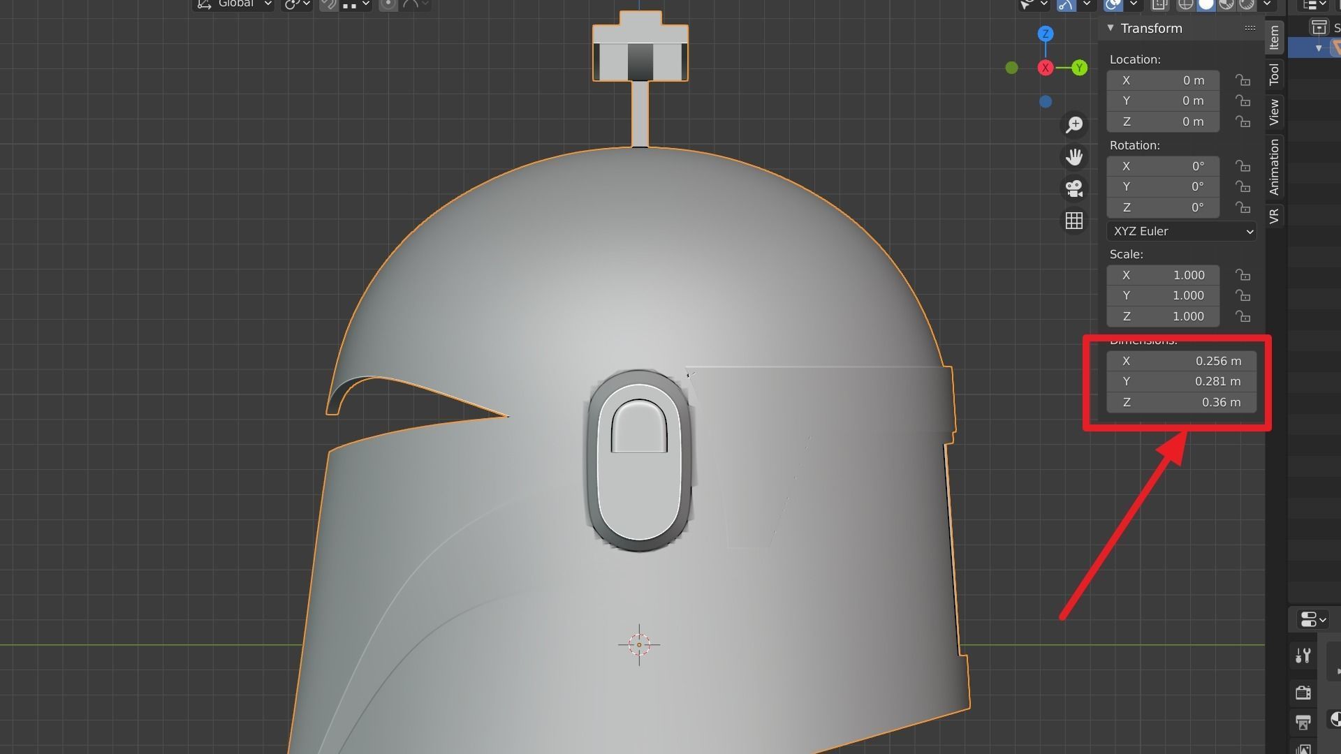Lock the Location Z axis
Viewport: 1341px width, 754px height.
click(x=1243, y=121)
